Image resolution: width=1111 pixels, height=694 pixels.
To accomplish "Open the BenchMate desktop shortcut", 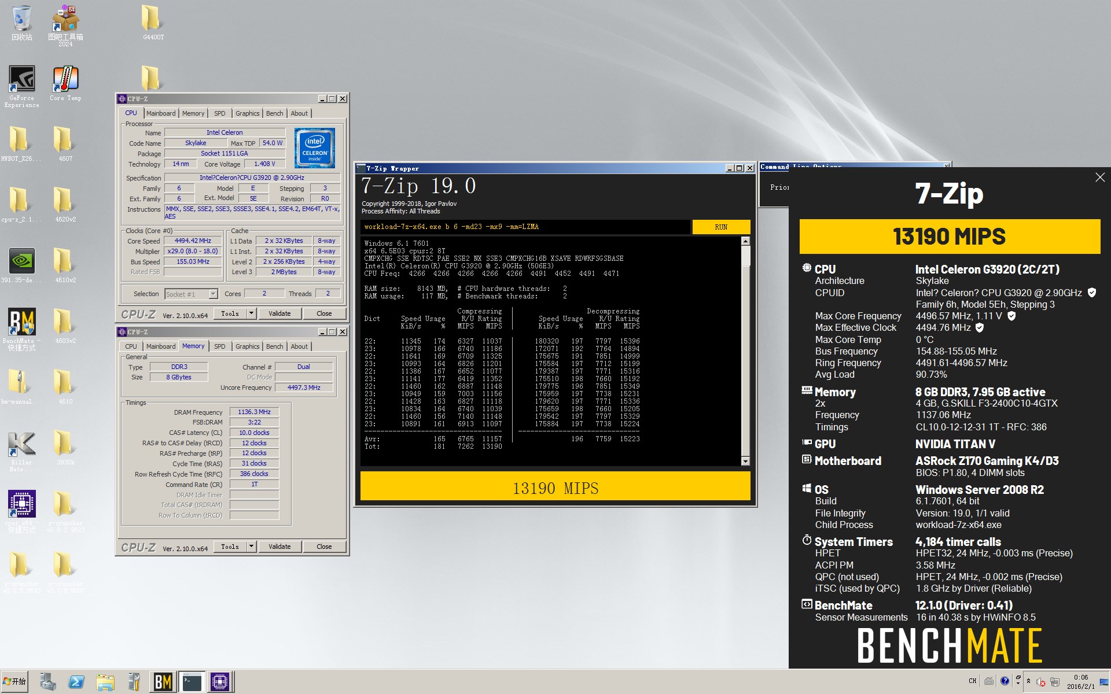I will pos(21,329).
